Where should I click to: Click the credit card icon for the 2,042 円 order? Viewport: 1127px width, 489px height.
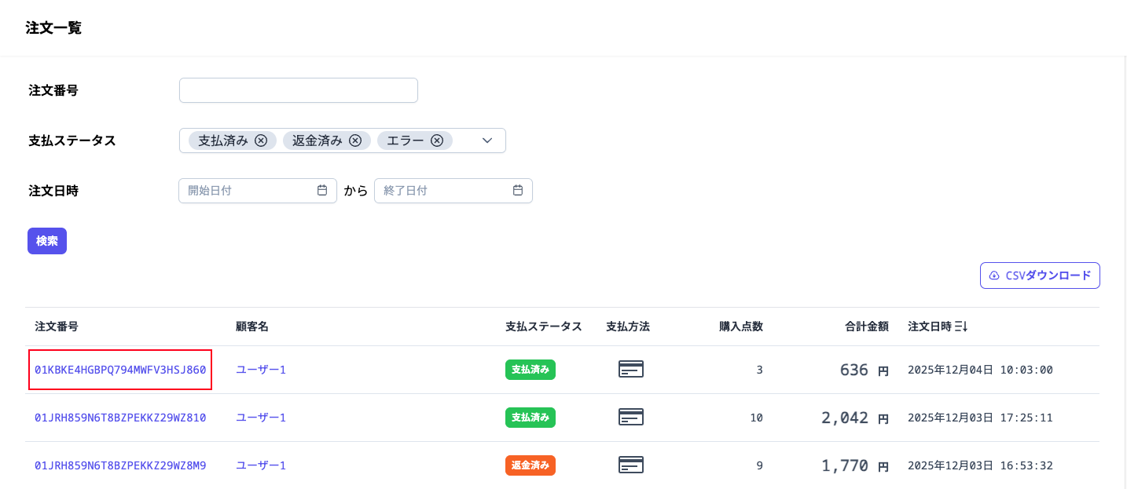pyautogui.click(x=631, y=417)
